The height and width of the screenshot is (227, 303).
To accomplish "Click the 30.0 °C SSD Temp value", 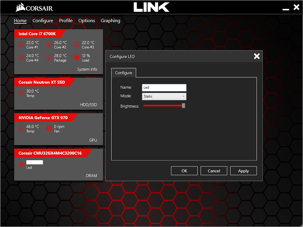I will (x=33, y=91).
